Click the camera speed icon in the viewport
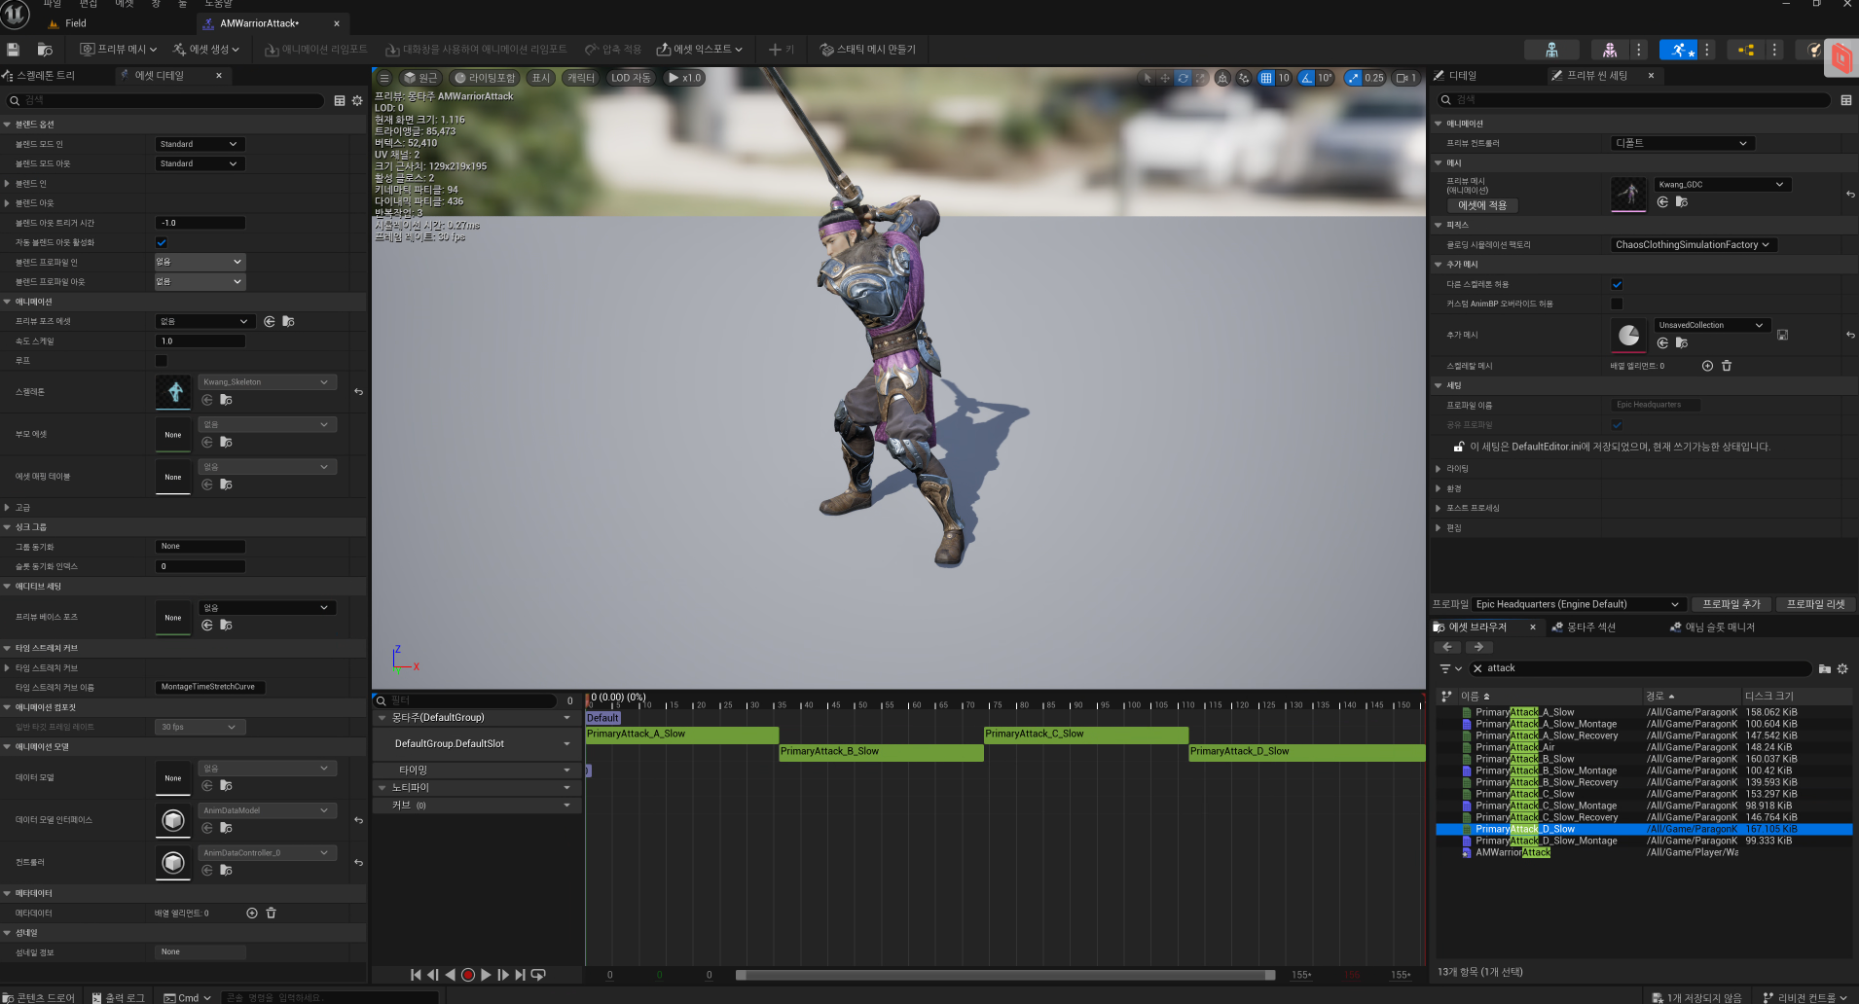Viewport: 1859px width, 1004px height. [x=1407, y=78]
